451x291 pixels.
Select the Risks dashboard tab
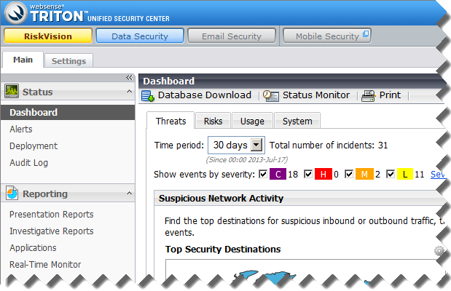click(213, 121)
